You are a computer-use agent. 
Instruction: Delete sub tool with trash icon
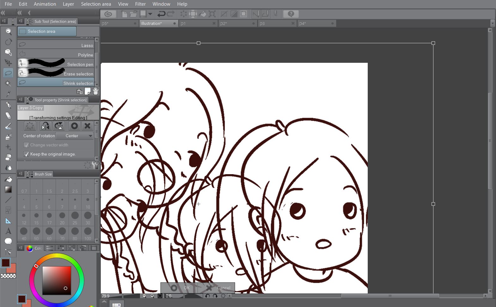coord(95,91)
